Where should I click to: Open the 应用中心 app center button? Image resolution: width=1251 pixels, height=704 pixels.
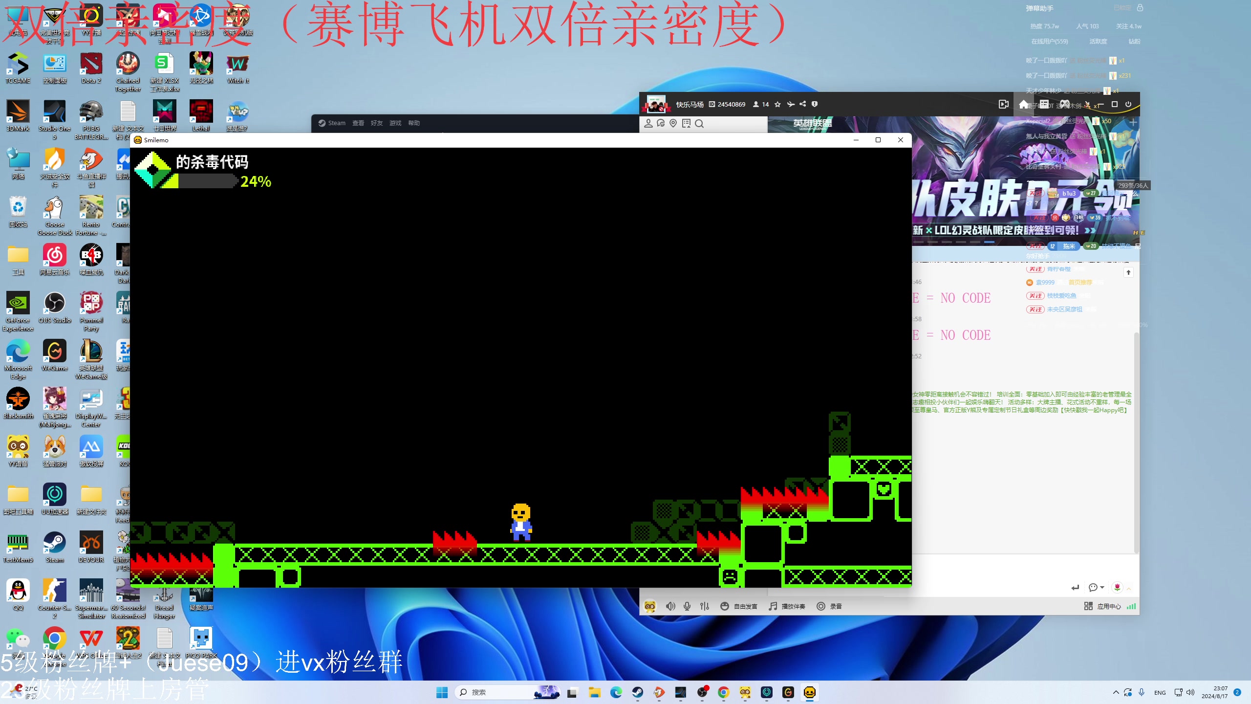pyautogui.click(x=1102, y=606)
